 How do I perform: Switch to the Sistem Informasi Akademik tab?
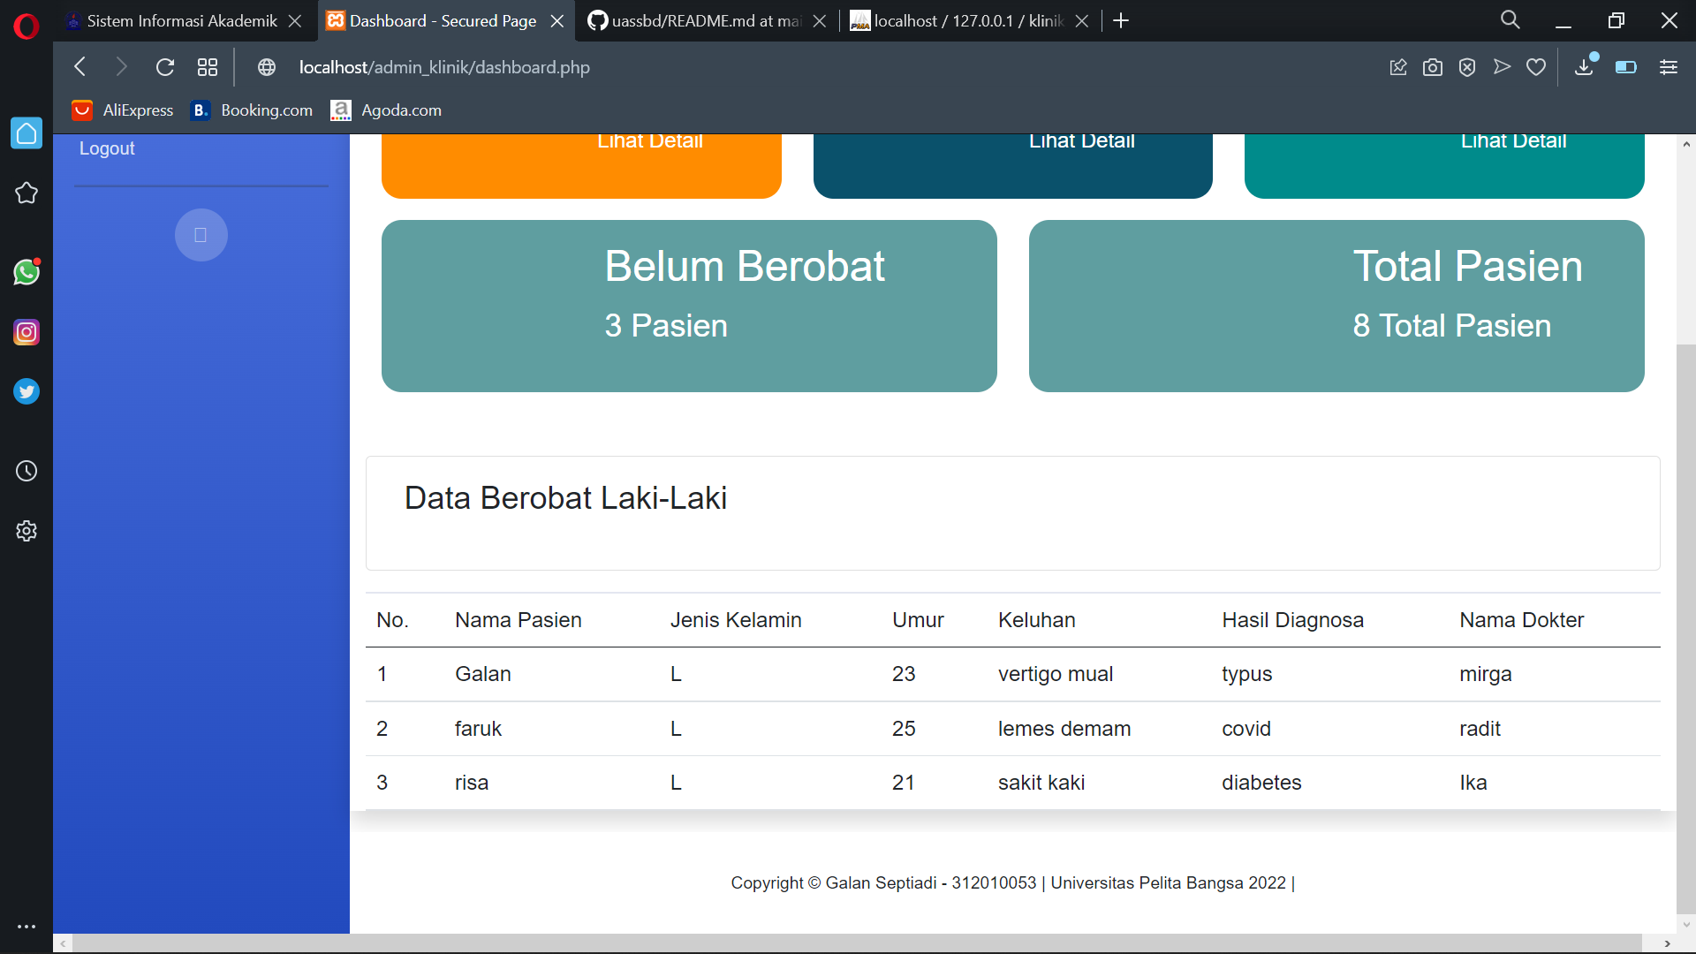pos(172,20)
